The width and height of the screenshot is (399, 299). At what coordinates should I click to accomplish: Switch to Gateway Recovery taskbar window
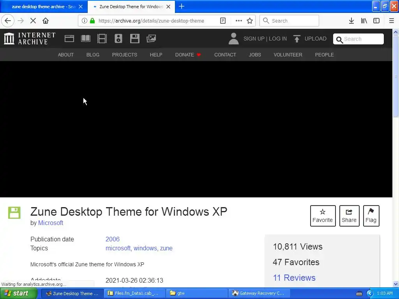pyautogui.click(x=259, y=293)
